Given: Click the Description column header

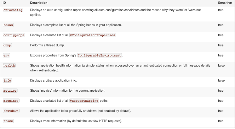Looking at the screenshot, I should click(39, 3).
